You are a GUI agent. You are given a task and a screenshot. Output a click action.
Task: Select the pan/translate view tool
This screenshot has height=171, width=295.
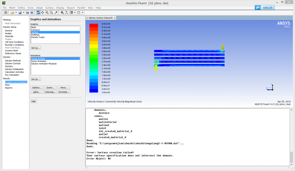[43, 12]
